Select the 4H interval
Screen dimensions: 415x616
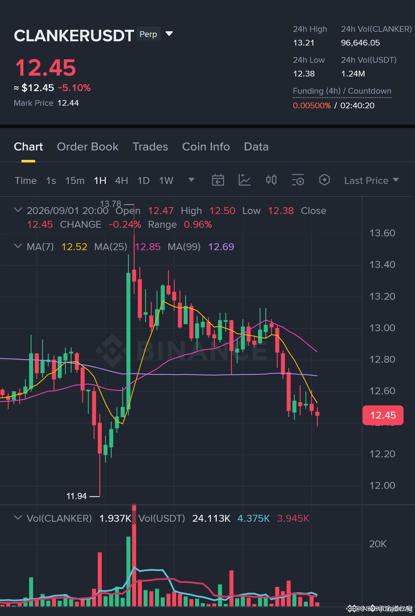tap(122, 181)
